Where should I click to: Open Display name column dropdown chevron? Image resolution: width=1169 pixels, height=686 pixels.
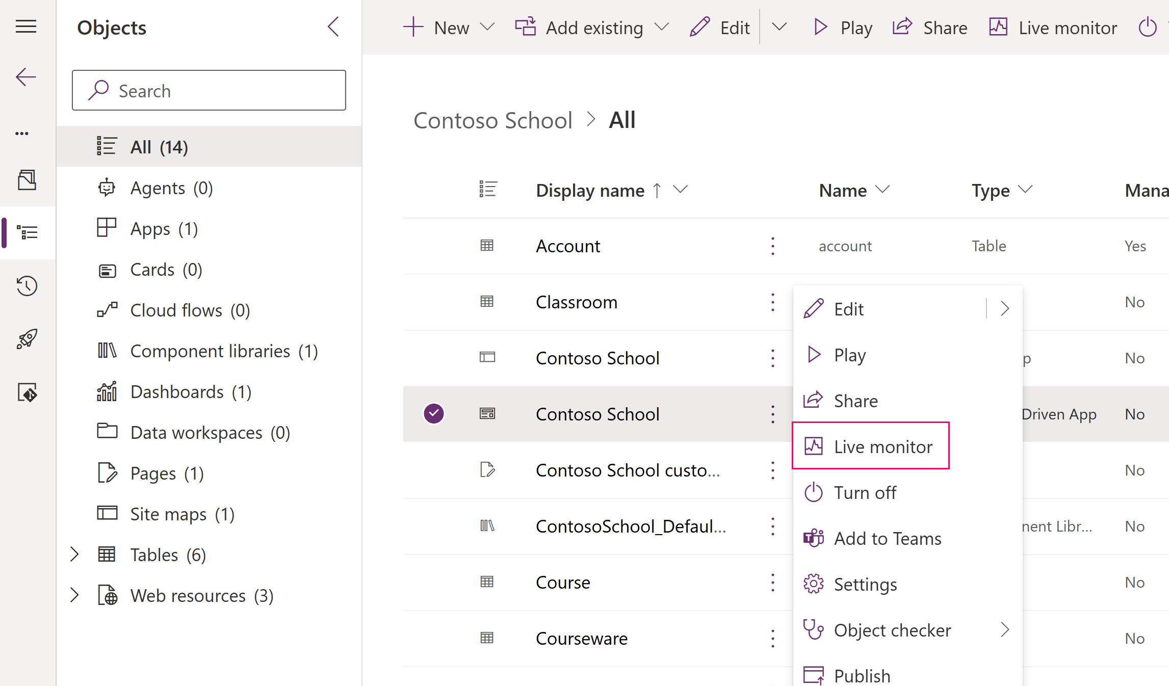681,190
